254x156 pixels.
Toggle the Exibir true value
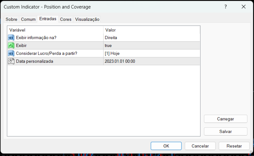[151, 46]
